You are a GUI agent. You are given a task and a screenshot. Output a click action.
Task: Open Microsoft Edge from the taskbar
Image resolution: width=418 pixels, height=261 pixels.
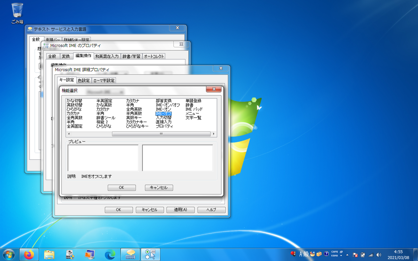click(x=110, y=255)
